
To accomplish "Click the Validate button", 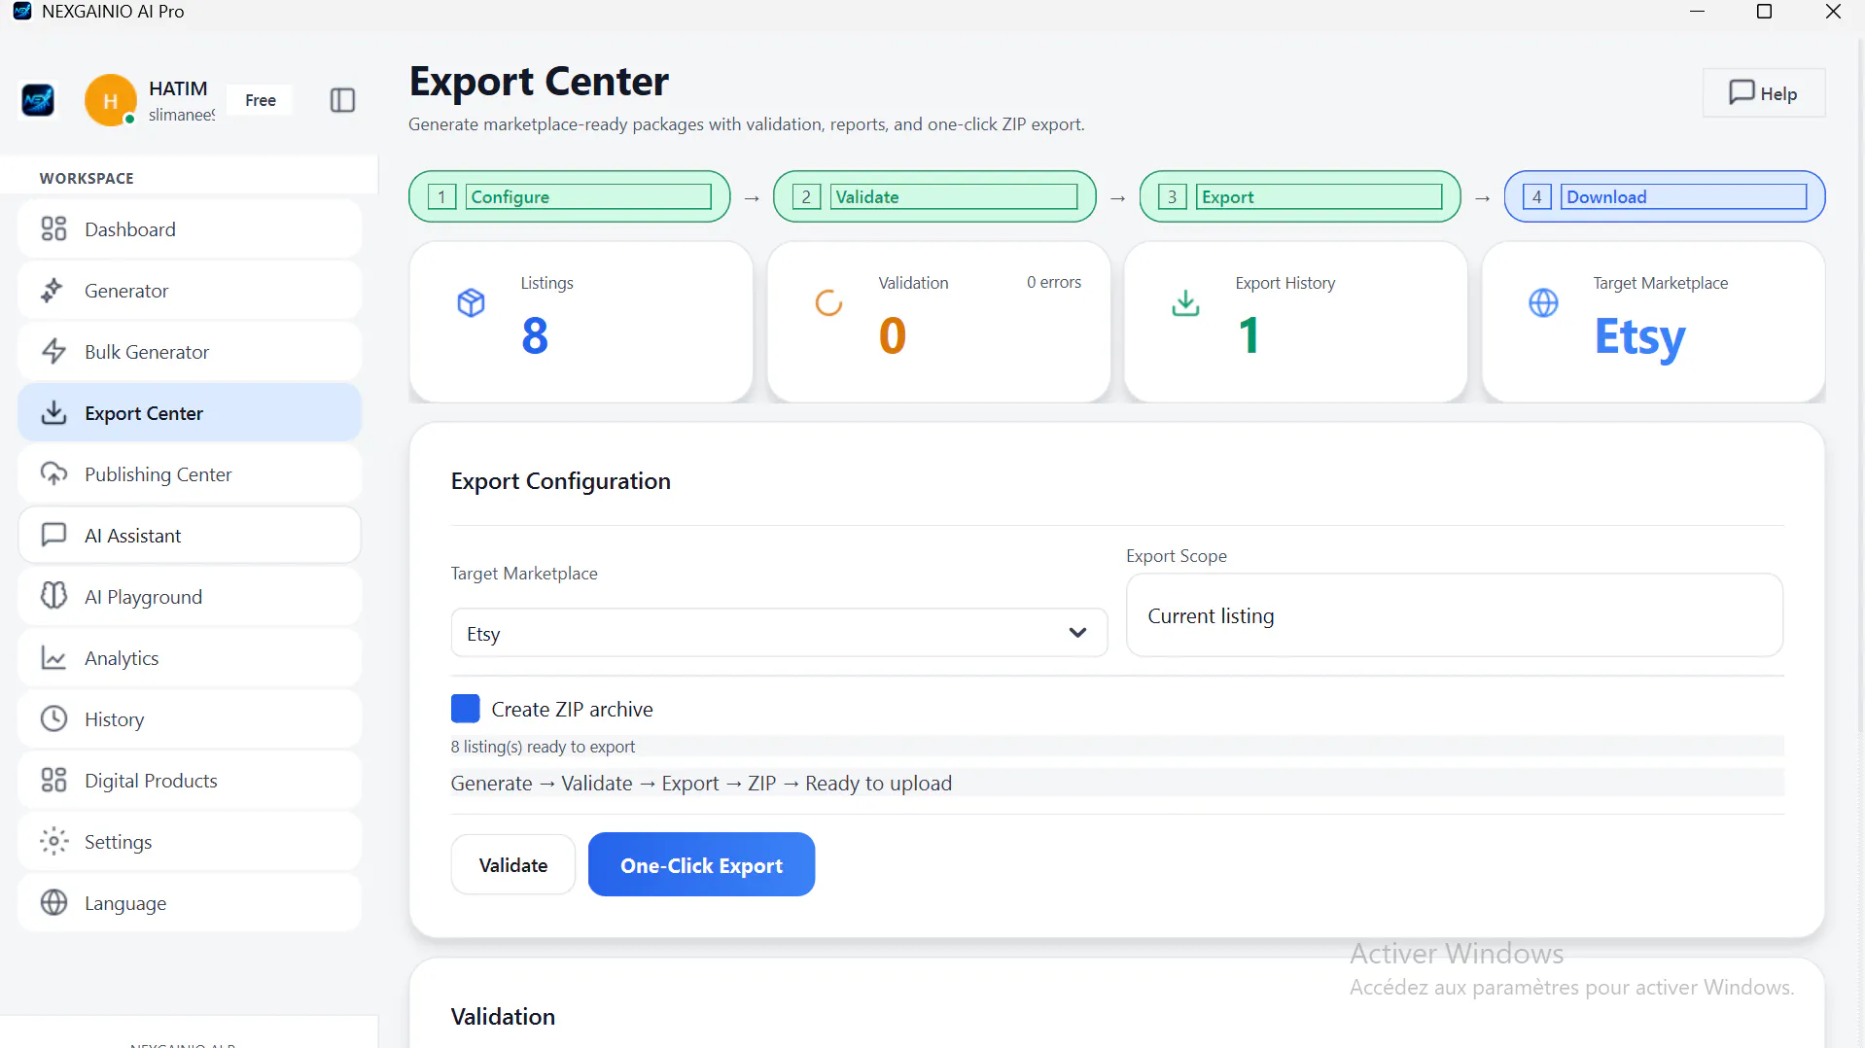I will [x=513, y=864].
